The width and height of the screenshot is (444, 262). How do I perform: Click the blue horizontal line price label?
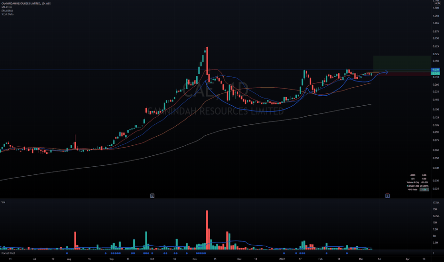[x=435, y=70]
